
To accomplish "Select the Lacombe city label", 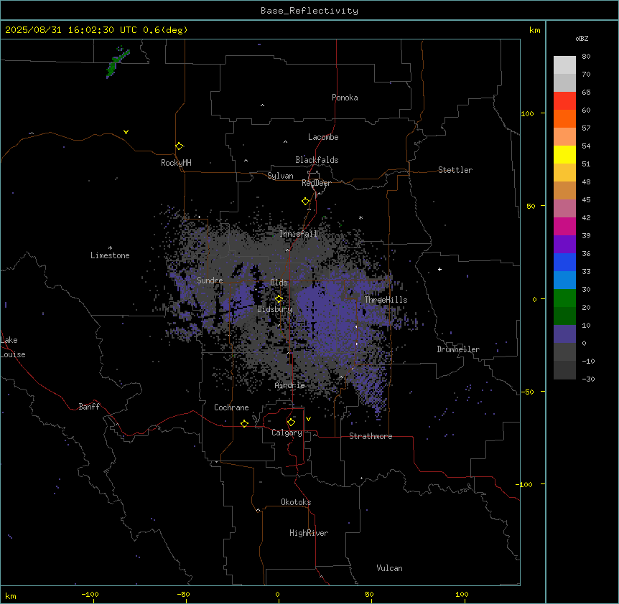I will tap(323, 137).
